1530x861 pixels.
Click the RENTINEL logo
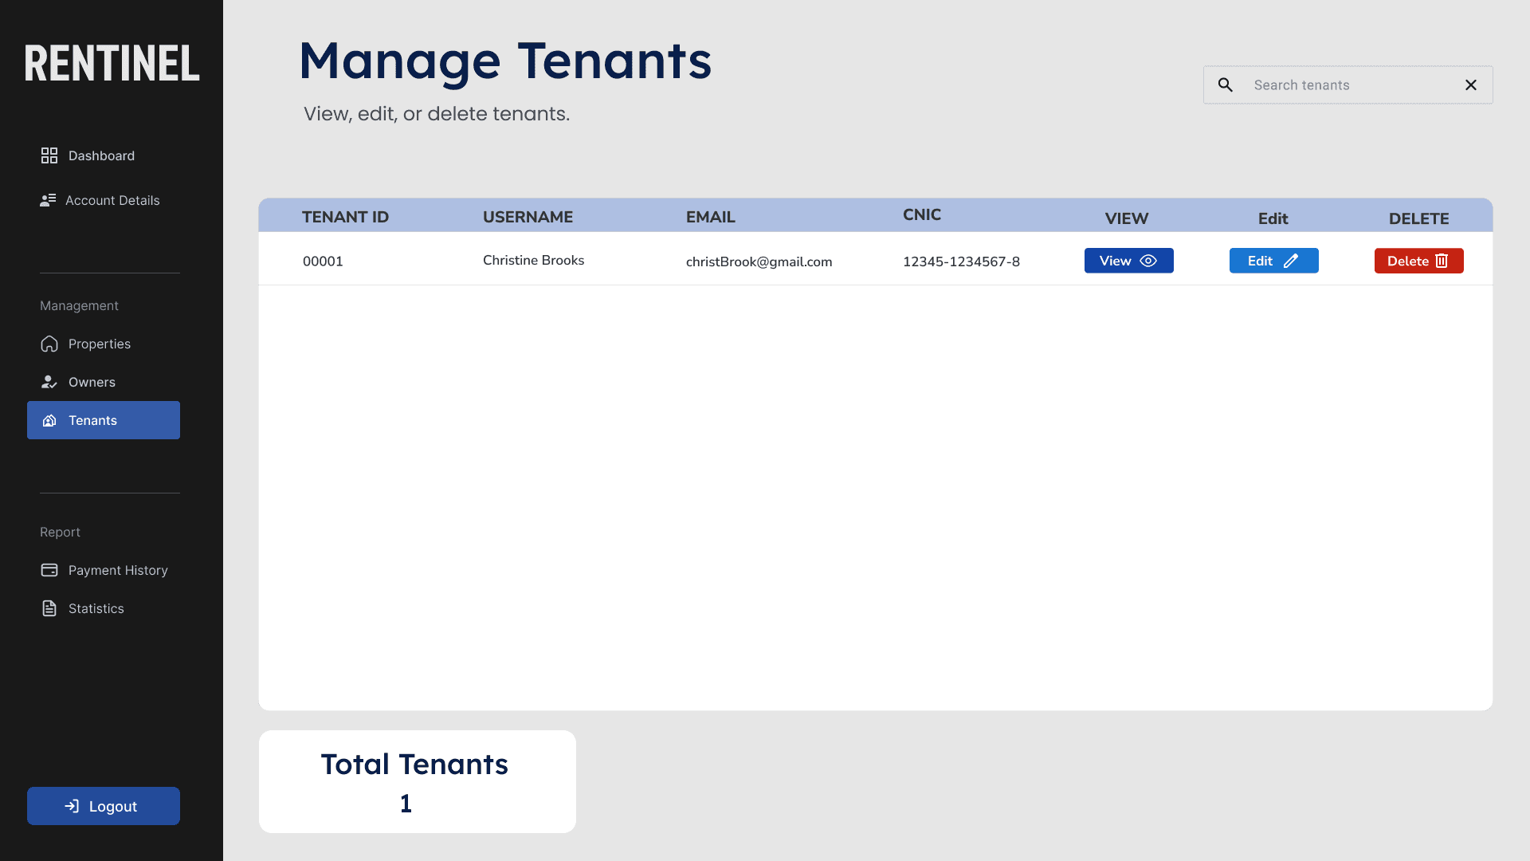click(112, 64)
